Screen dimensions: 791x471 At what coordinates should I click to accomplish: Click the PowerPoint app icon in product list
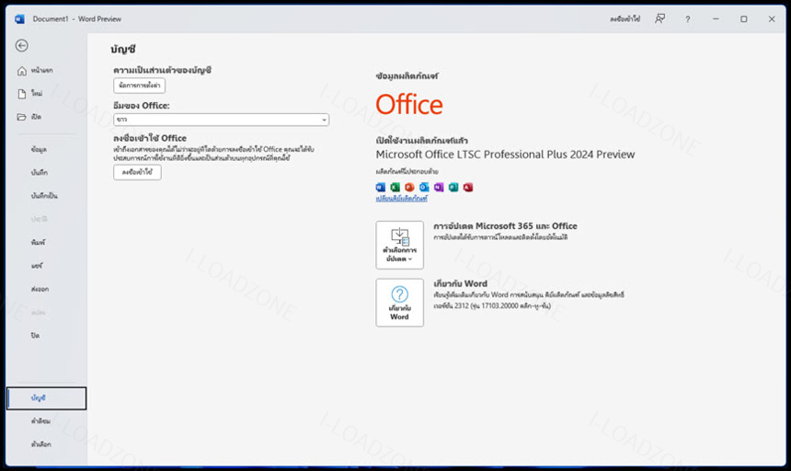coord(409,188)
